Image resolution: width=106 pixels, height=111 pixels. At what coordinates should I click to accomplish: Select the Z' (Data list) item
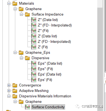tap(47, 36)
